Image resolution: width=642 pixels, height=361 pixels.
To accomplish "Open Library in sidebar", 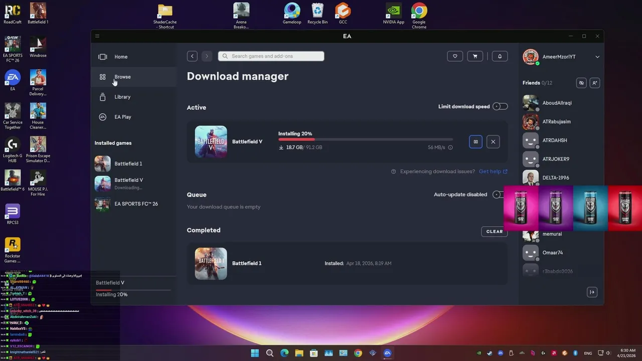I will tap(133, 97).
